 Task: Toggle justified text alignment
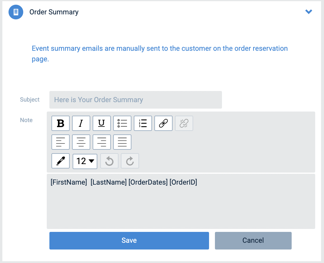click(x=122, y=142)
